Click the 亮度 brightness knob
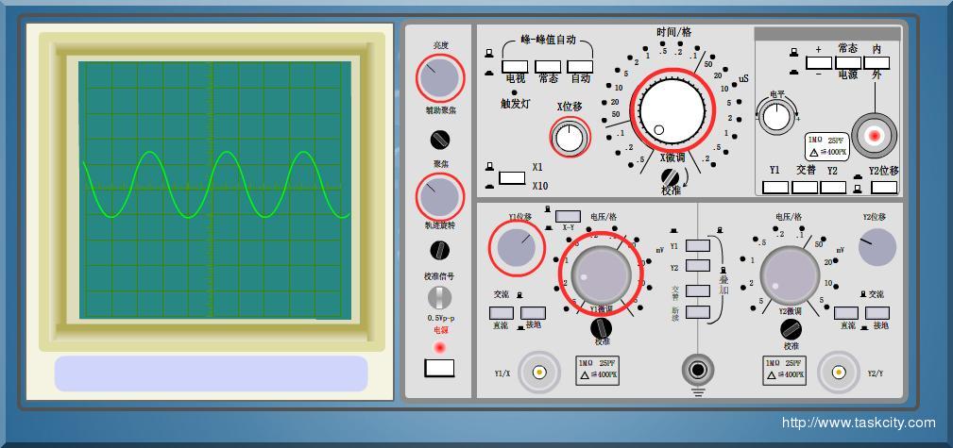Viewport: 953px width, 448px height. point(440,78)
